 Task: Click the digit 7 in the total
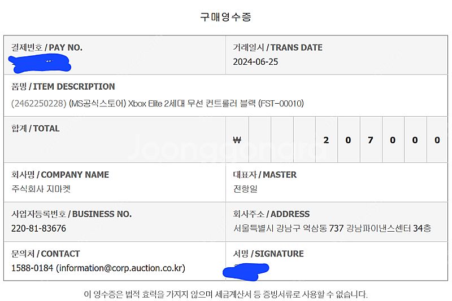point(371,140)
